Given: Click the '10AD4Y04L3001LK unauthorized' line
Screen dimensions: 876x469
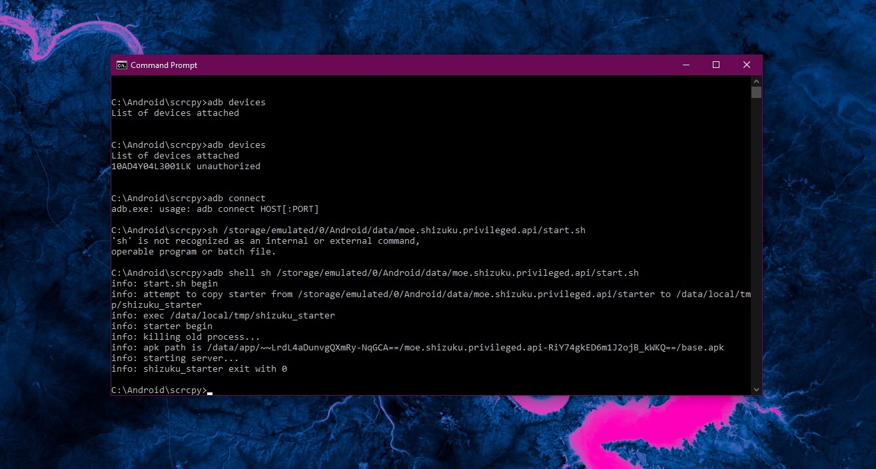Looking at the screenshot, I should point(186,167).
